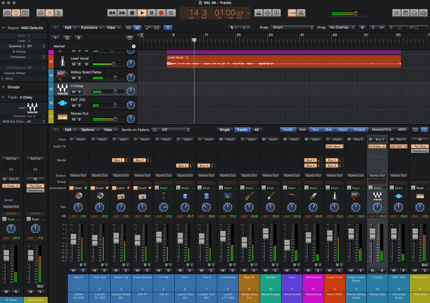Enable record on Lead Vocal track

[x=86, y=65]
